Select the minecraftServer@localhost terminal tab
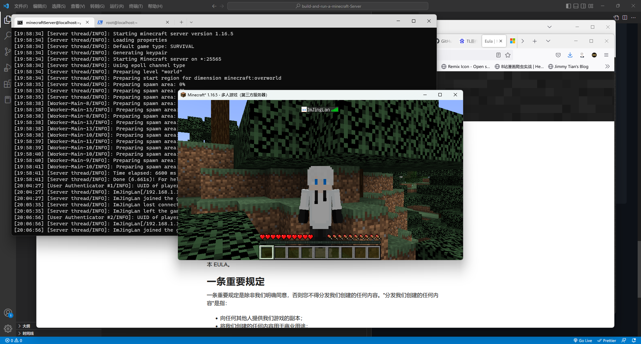 [53, 22]
